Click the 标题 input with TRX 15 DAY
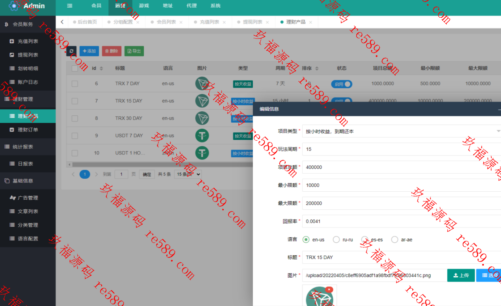The image size is (501, 306). 401,258
